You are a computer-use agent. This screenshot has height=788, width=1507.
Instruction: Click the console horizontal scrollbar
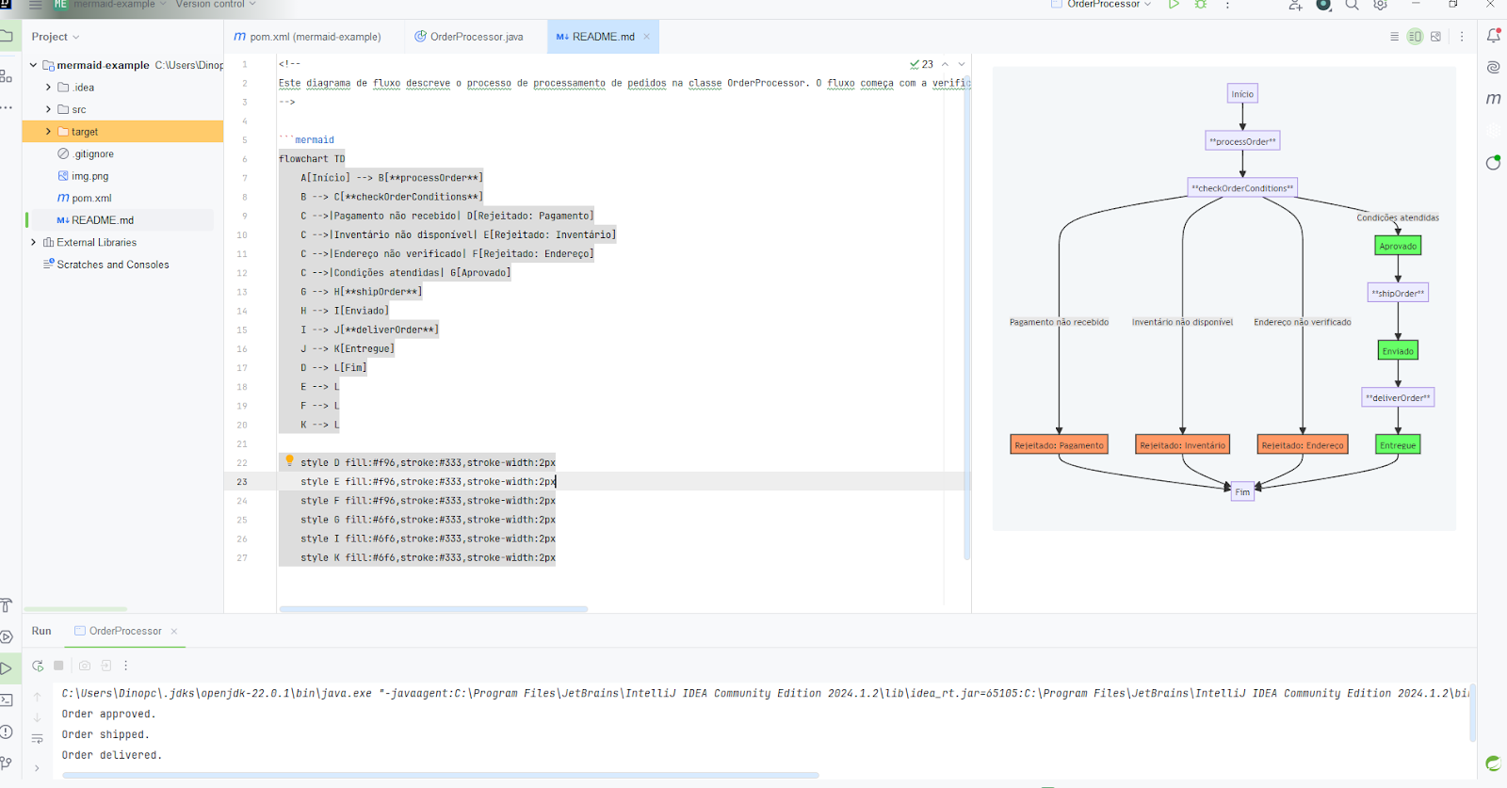(441, 775)
